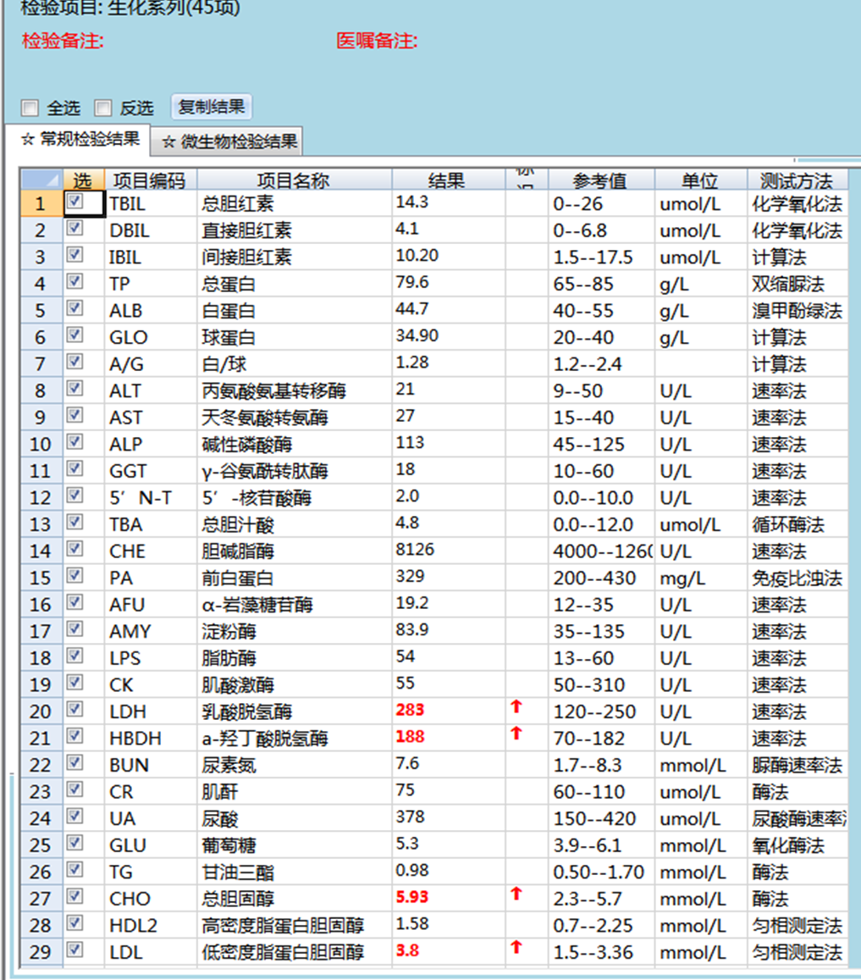861x980 pixels.
Task: Click the 甘油三酯 name cell
Action: tap(295, 872)
